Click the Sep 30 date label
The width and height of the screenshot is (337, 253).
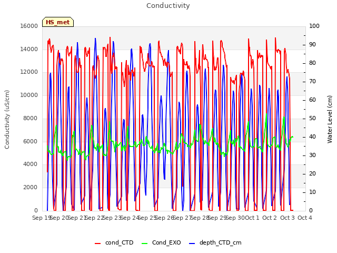click(x=235, y=218)
